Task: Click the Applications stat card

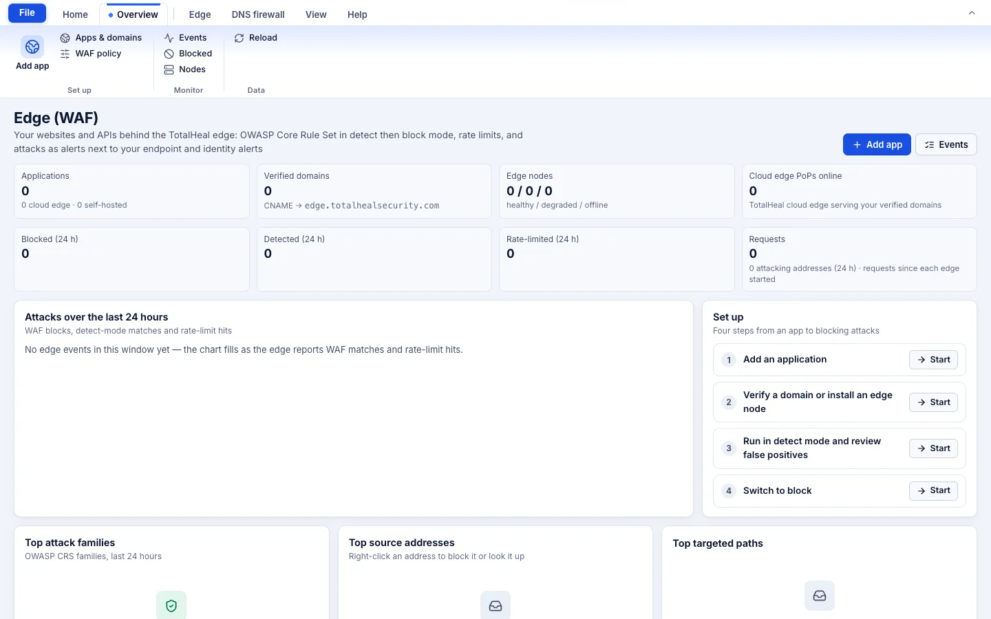Action: pyautogui.click(x=131, y=191)
